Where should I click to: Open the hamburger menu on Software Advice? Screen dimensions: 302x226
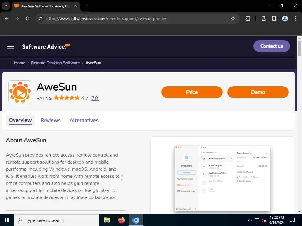click(x=11, y=46)
